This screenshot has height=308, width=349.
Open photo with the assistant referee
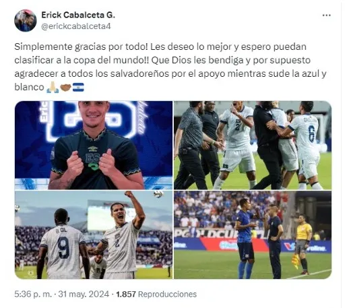(253, 235)
